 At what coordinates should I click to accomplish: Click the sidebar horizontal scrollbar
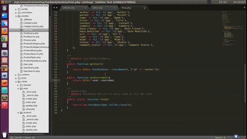pos(27,134)
